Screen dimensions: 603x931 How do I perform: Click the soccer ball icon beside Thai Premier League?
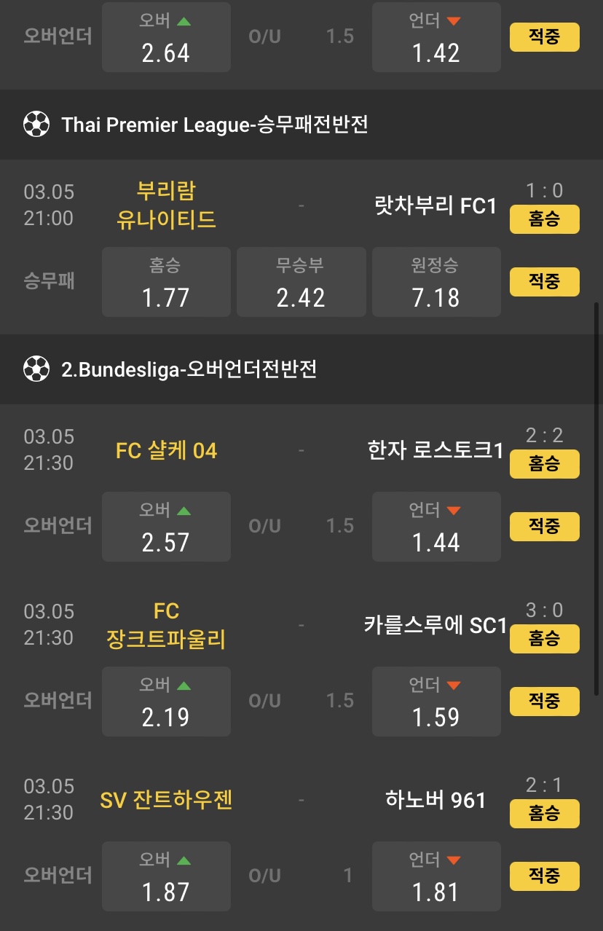(36, 125)
